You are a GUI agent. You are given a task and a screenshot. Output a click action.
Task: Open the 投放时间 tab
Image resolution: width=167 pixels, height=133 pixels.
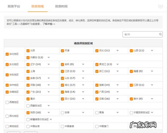click(61, 6)
